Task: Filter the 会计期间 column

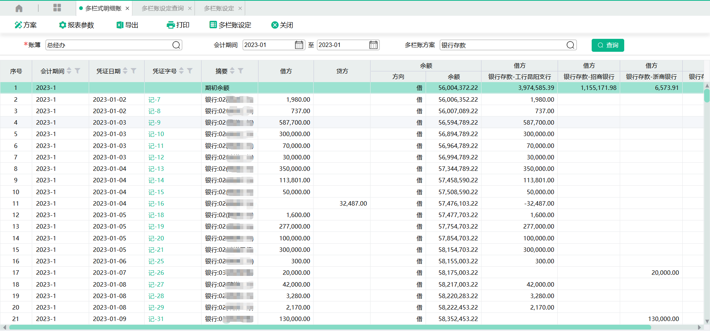Action: 78,71
